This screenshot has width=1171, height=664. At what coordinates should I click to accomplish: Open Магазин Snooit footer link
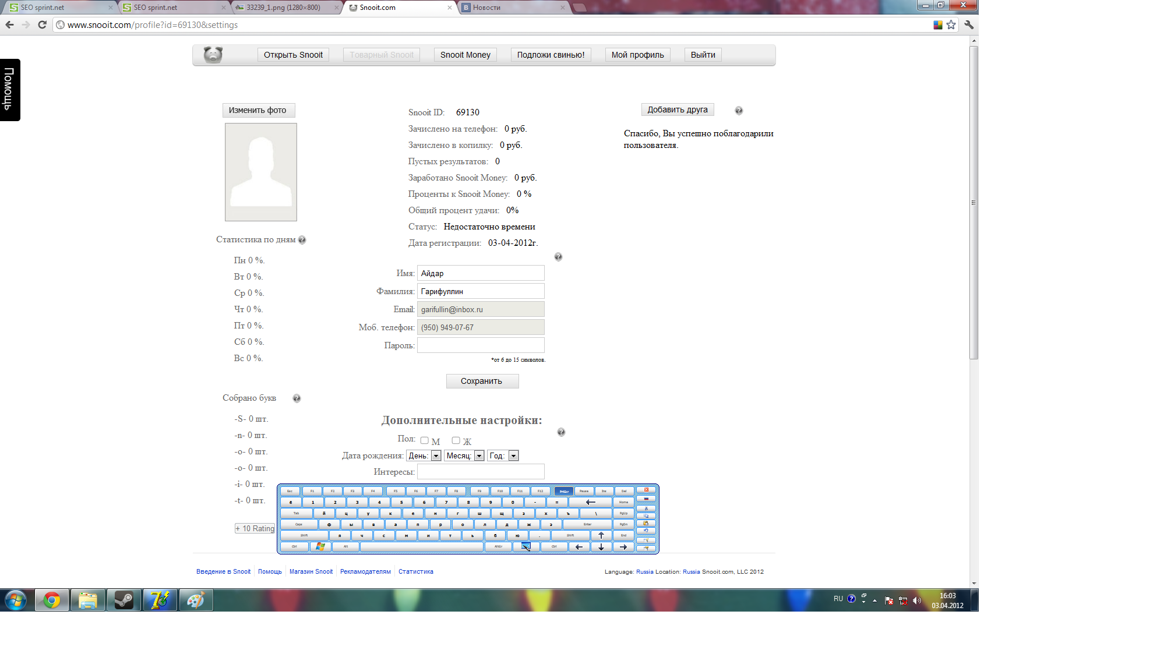point(311,572)
